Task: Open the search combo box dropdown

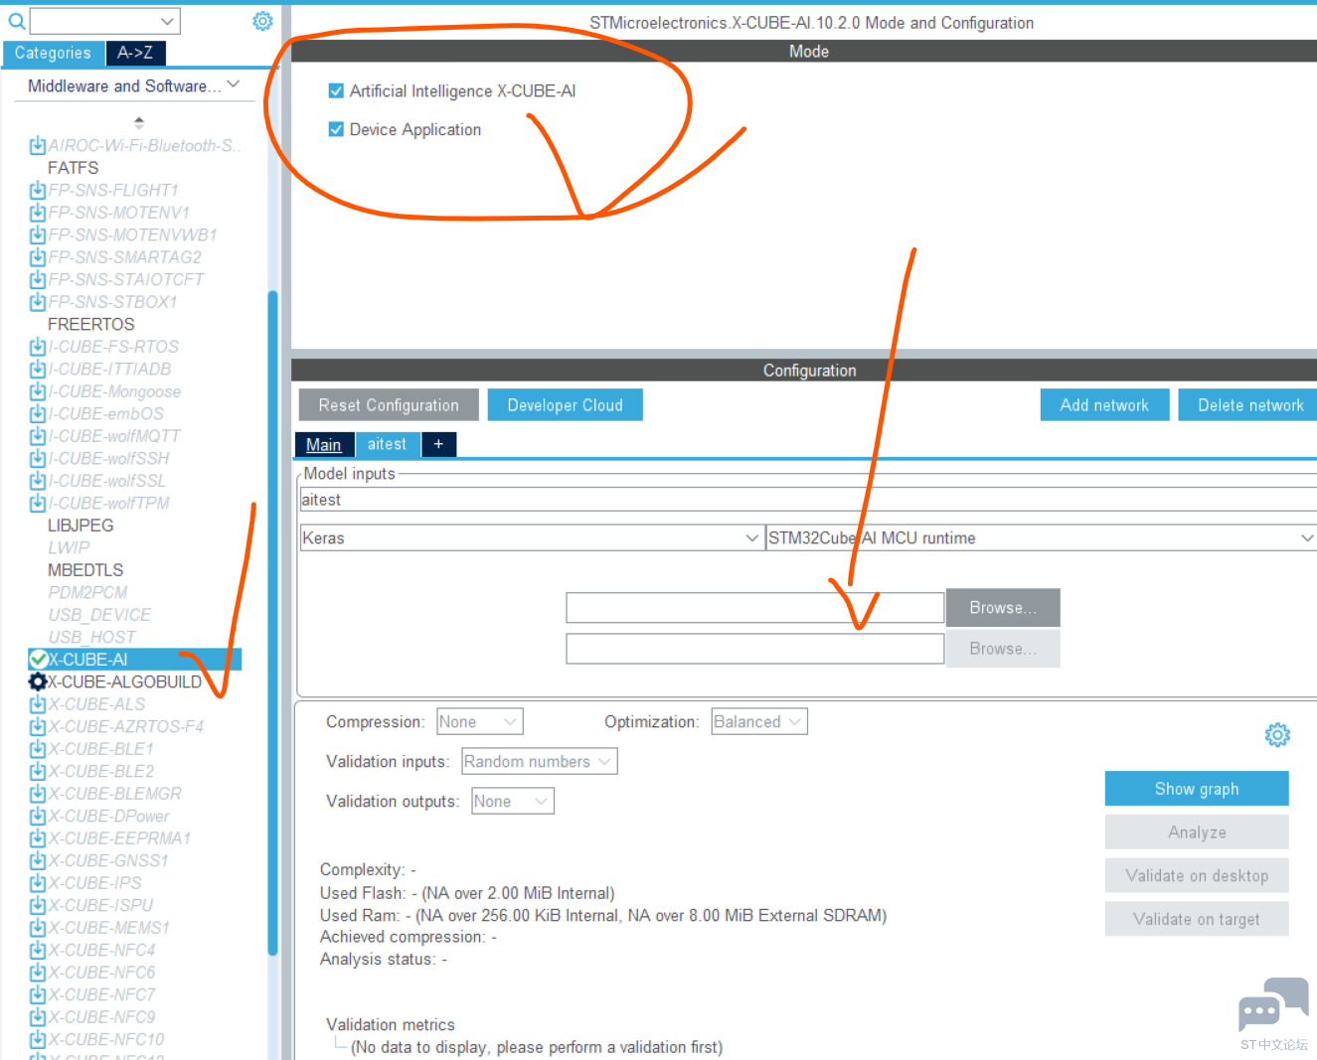Action: tap(167, 21)
